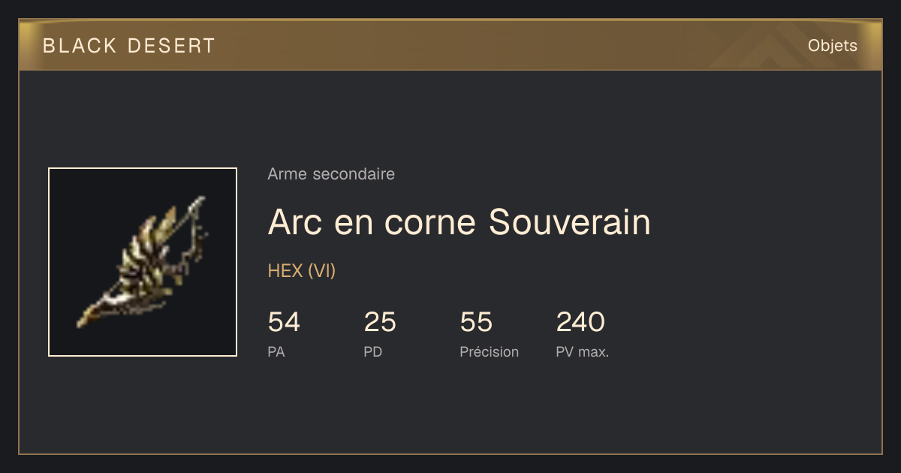901x473 pixels.
Task: Click the PA stat label
Action: [x=276, y=351]
